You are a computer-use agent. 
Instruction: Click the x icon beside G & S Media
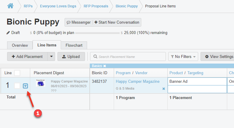[x=164, y=89]
